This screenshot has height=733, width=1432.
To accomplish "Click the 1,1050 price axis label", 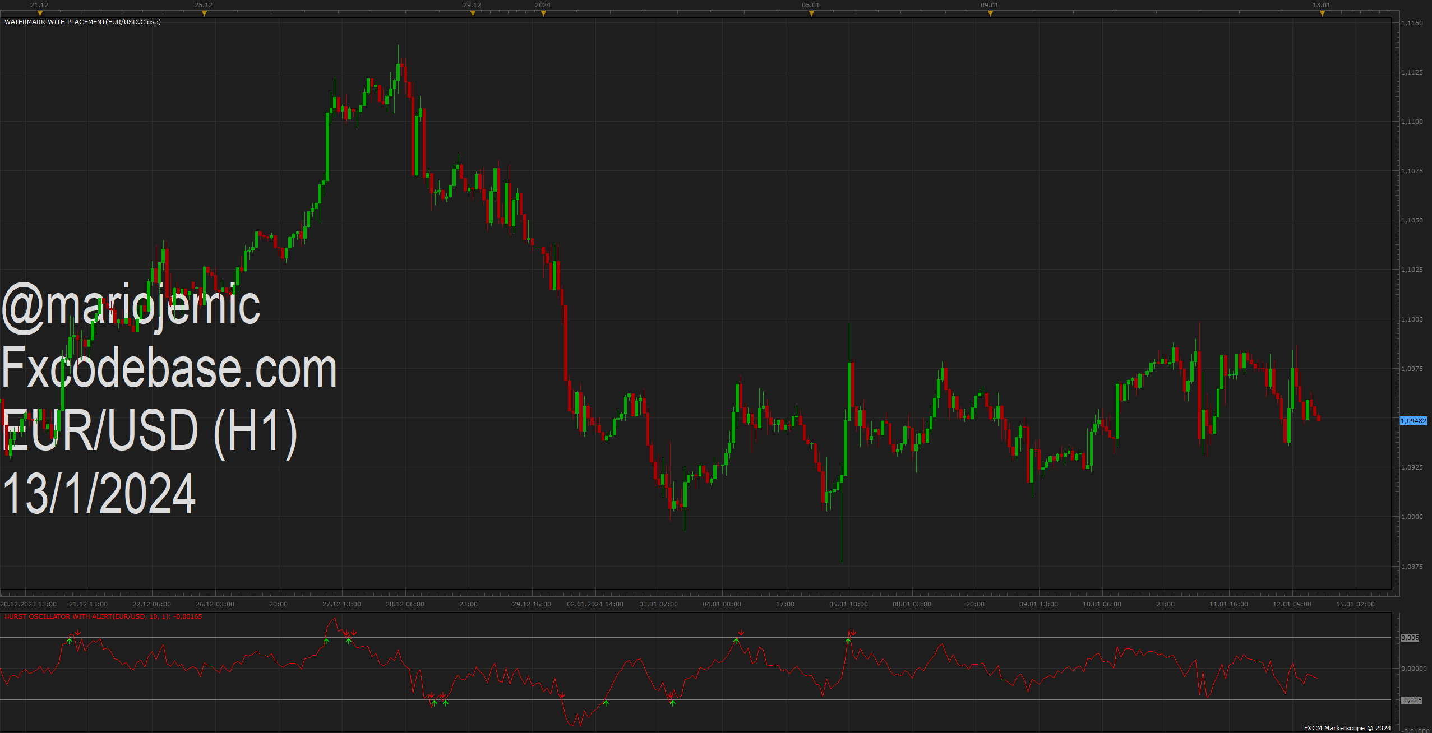I will click(x=1412, y=220).
